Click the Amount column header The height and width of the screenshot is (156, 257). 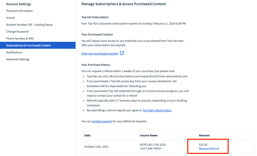click(x=204, y=136)
